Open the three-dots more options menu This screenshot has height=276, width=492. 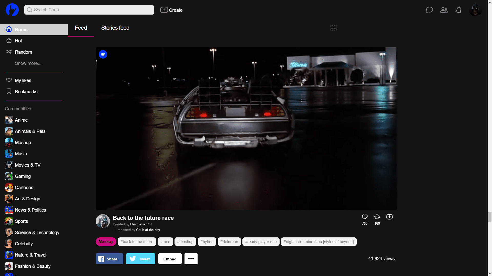point(191,259)
